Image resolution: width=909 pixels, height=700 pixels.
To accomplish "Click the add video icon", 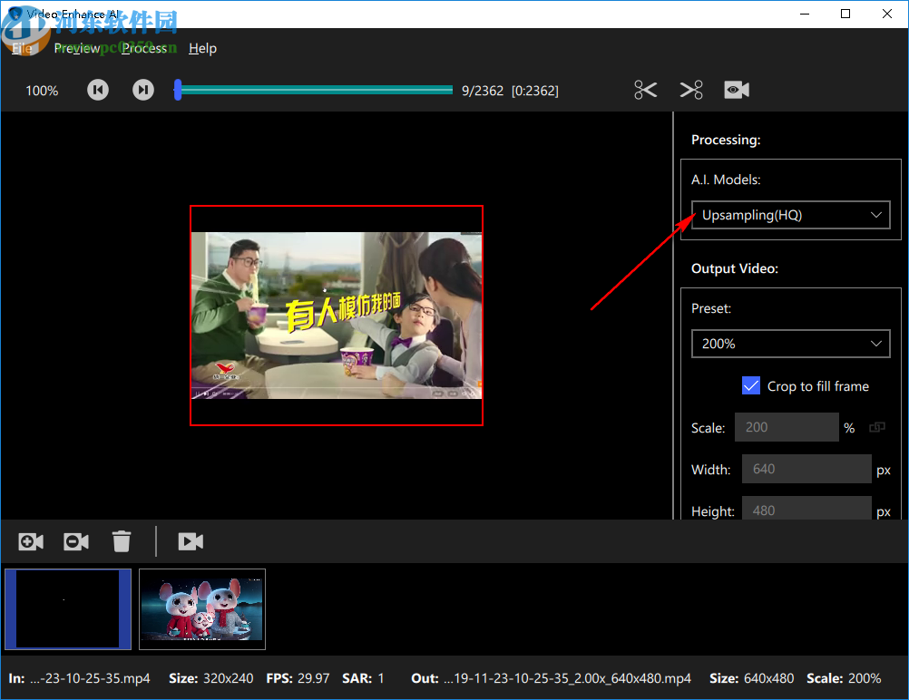I will (x=30, y=540).
